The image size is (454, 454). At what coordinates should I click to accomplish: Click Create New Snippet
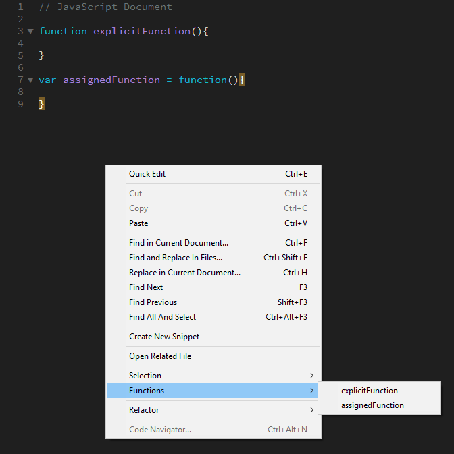pyautogui.click(x=164, y=337)
